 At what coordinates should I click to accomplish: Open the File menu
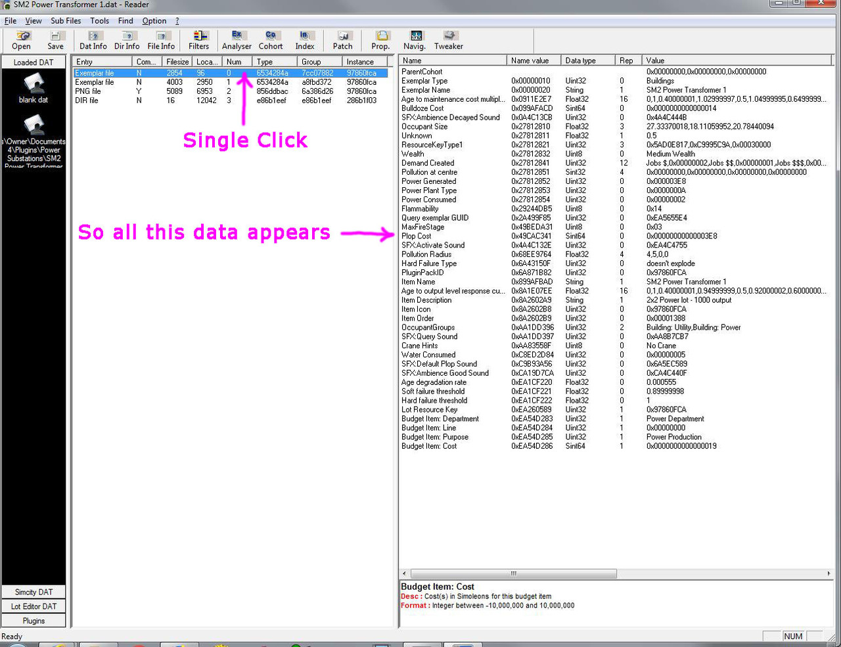click(x=11, y=21)
